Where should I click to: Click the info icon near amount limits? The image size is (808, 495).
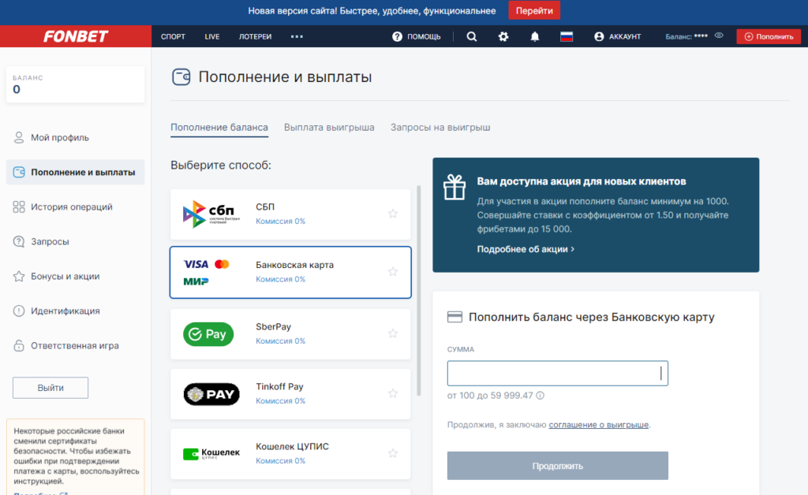tap(540, 395)
